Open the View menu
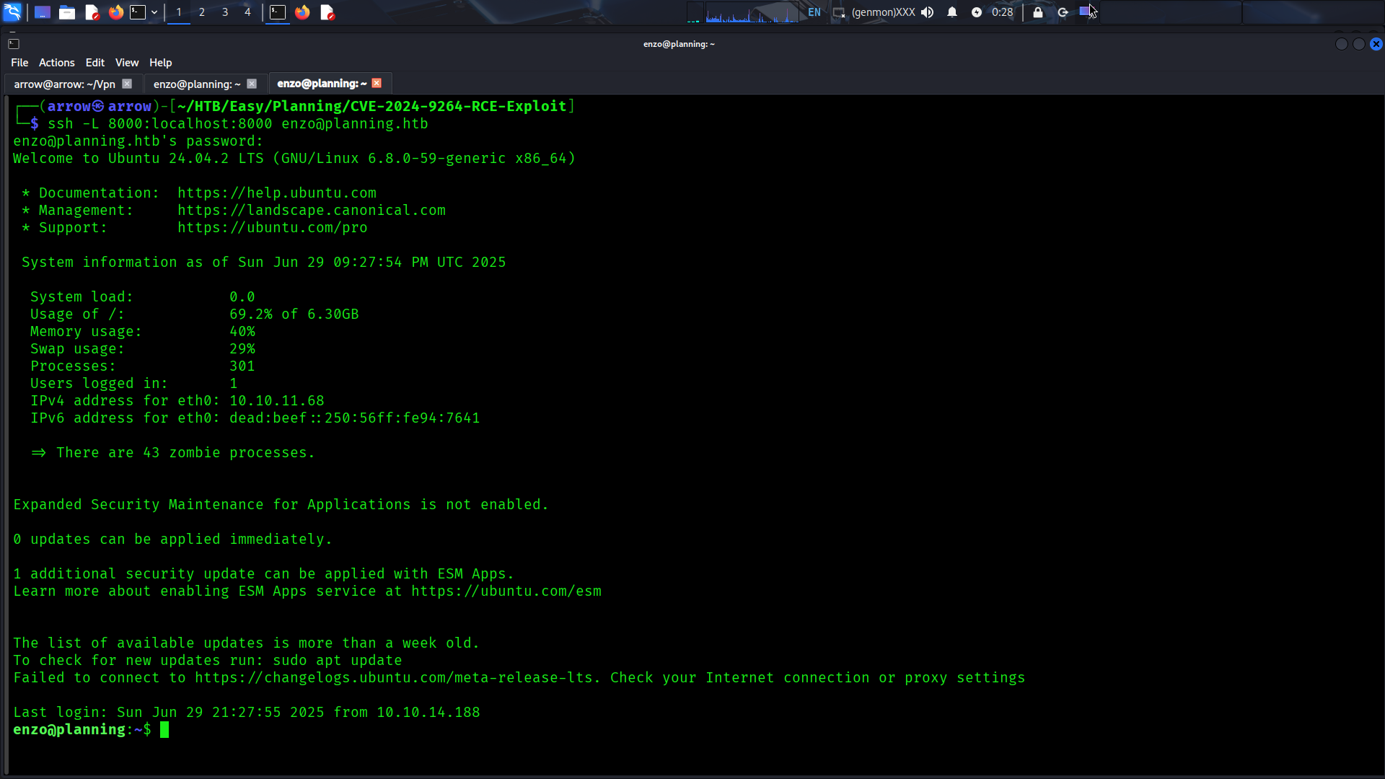This screenshot has width=1385, height=779. tap(126, 63)
